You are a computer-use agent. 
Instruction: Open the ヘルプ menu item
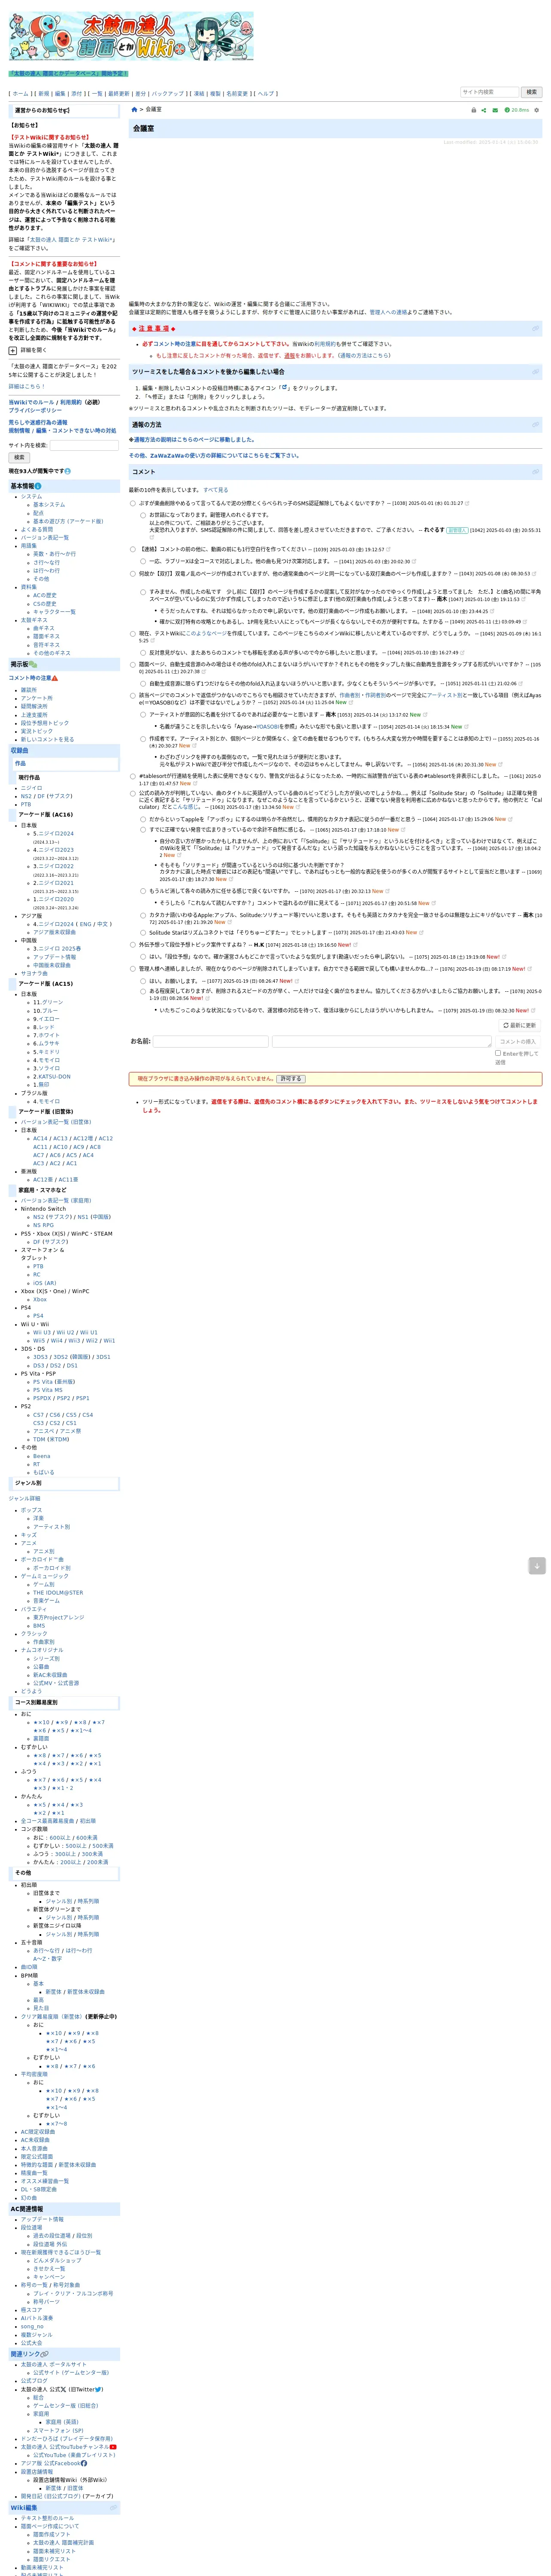click(x=265, y=93)
